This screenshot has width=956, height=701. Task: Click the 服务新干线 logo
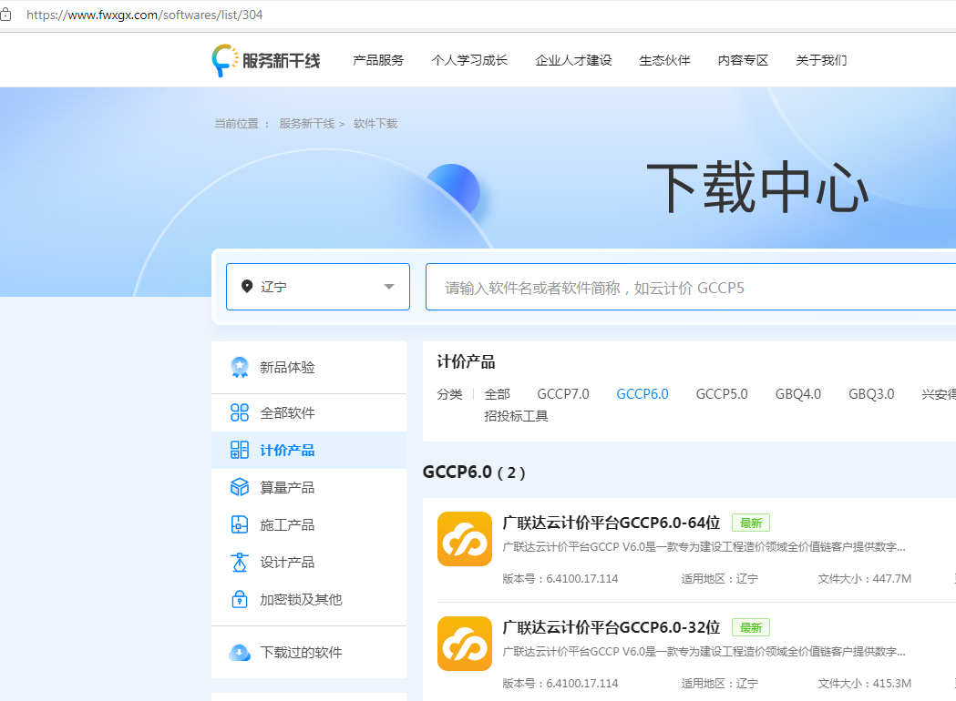click(266, 60)
